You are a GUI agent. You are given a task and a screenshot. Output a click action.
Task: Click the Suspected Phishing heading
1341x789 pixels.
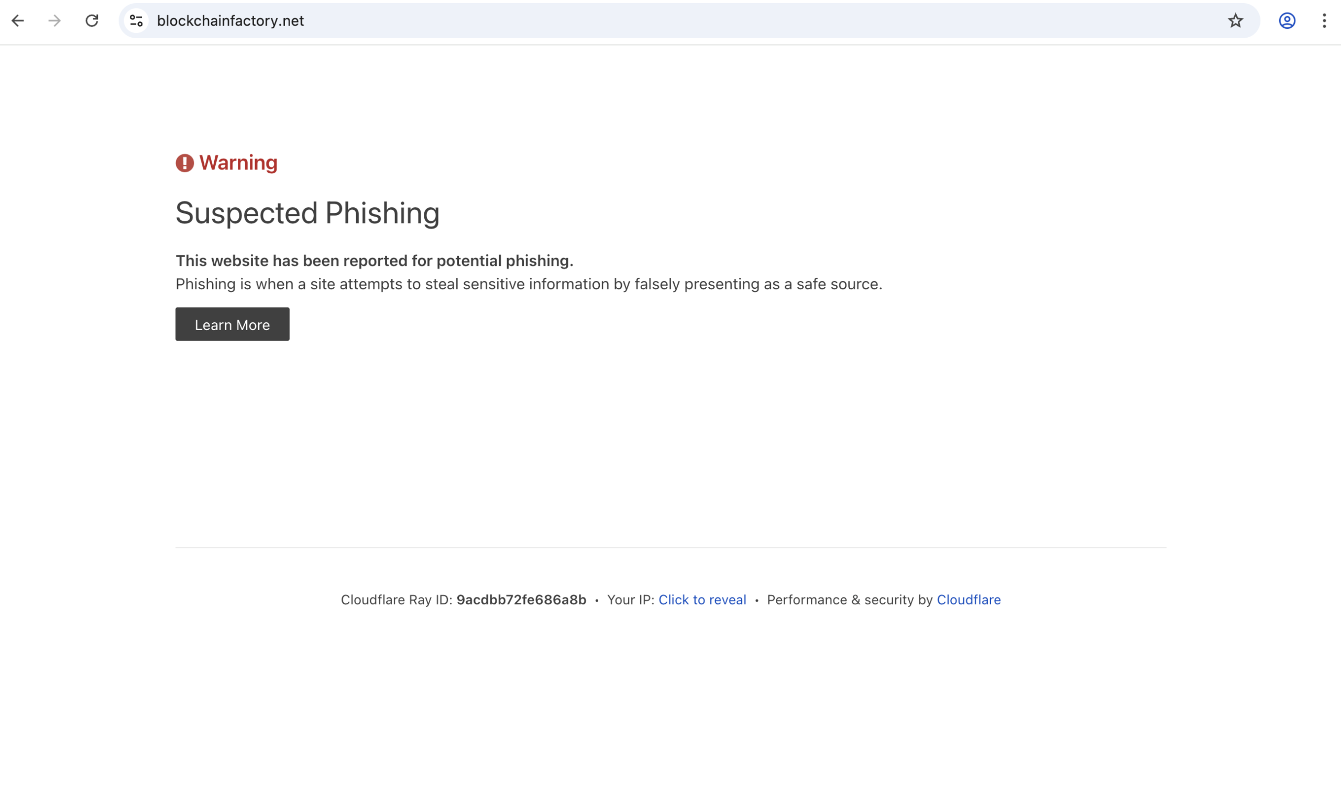tap(307, 213)
